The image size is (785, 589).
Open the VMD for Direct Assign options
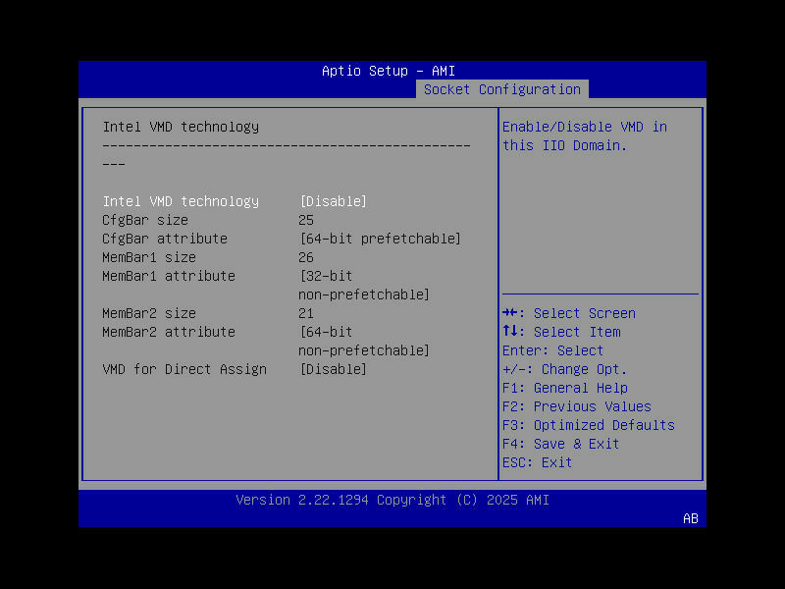point(333,368)
